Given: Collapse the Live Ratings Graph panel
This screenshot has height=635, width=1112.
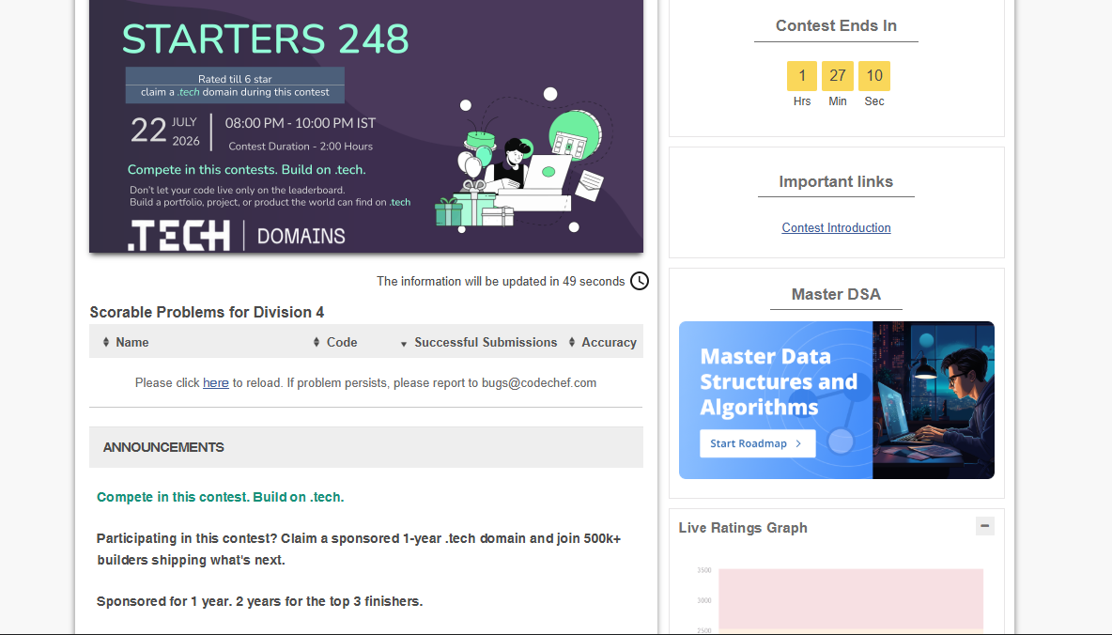Looking at the screenshot, I should (984, 526).
